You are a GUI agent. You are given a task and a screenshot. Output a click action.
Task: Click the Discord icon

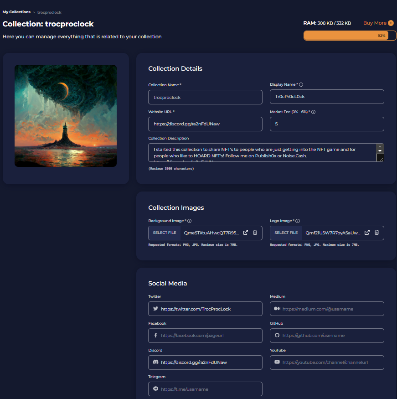155,362
